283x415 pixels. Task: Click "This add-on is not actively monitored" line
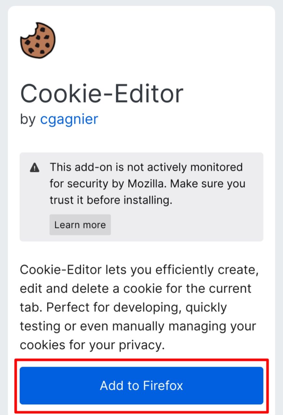(x=146, y=167)
